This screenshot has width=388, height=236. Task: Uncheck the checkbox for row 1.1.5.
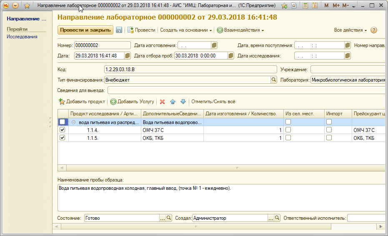(63, 138)
